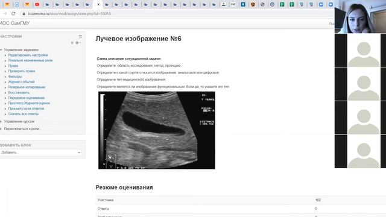Select the speaker webcam video thumbnail
The height and width of the screenshot is (217, 386).
point(360,16)
